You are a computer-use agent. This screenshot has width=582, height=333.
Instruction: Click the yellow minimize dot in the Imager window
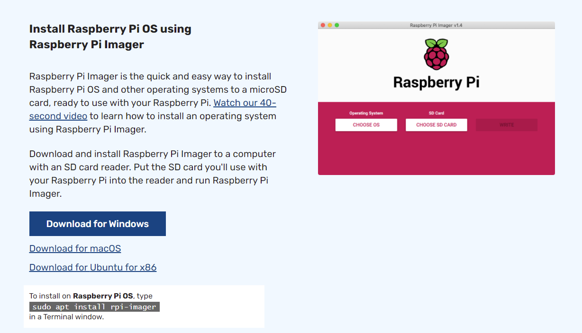(330, 25)
